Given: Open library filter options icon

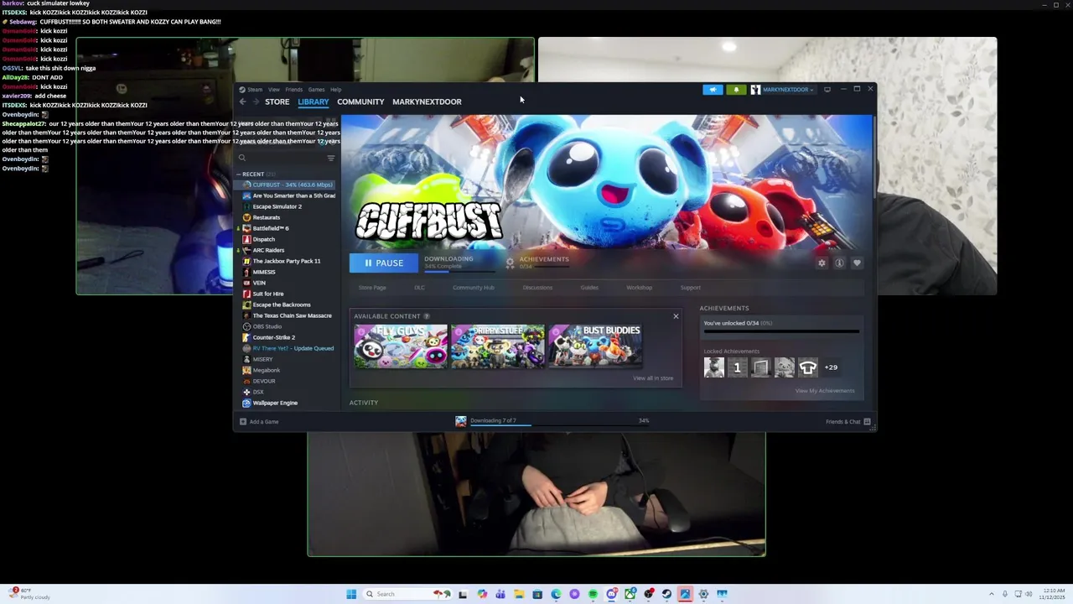Looking at the screenshot, I should pyautogui.click(x=330, y=158).
